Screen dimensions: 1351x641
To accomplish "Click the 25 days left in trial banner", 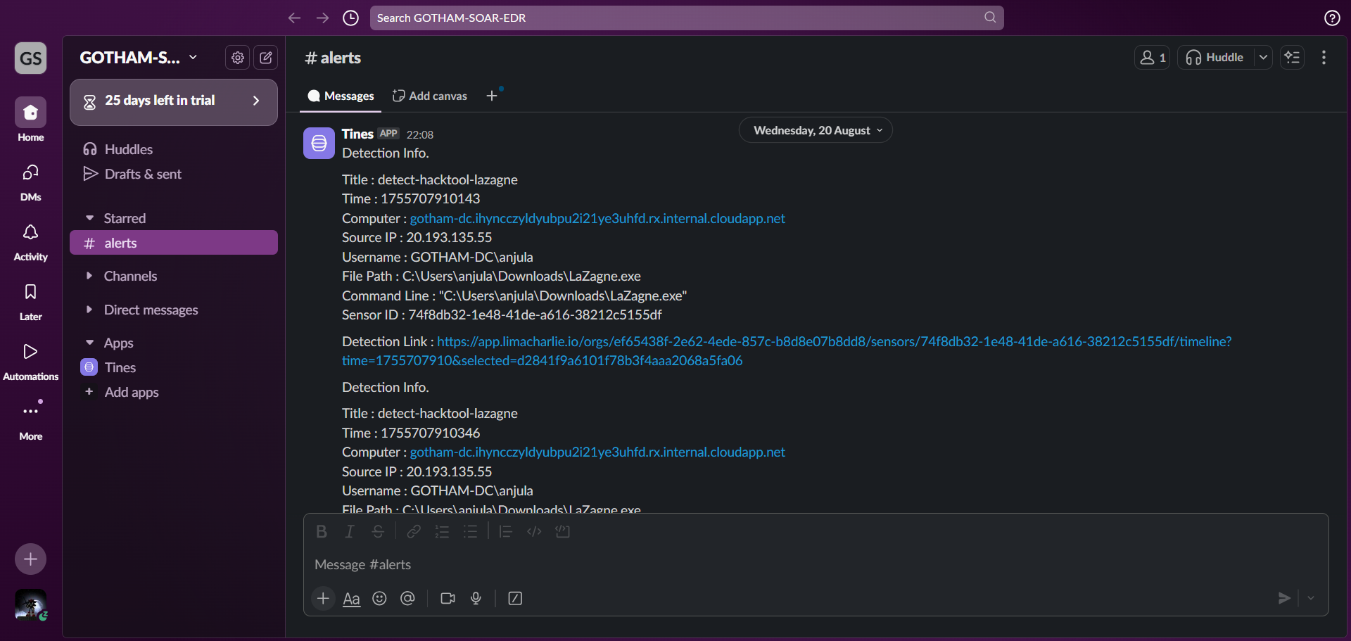I will pos(173,101).
